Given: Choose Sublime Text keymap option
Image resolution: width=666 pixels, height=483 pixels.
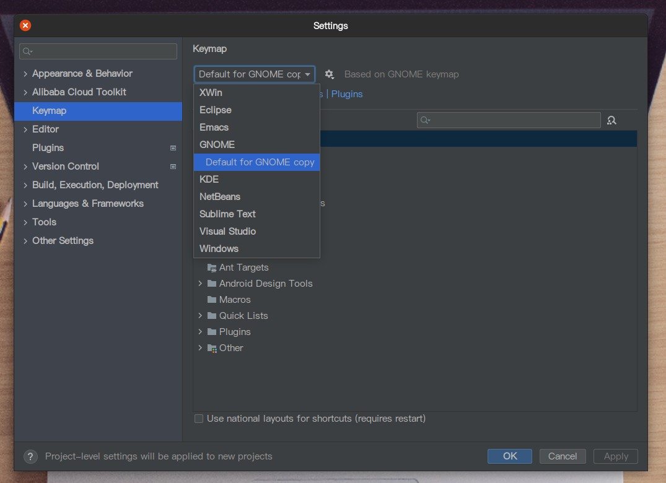Looking at the screenshot, I should coord(256,214).
